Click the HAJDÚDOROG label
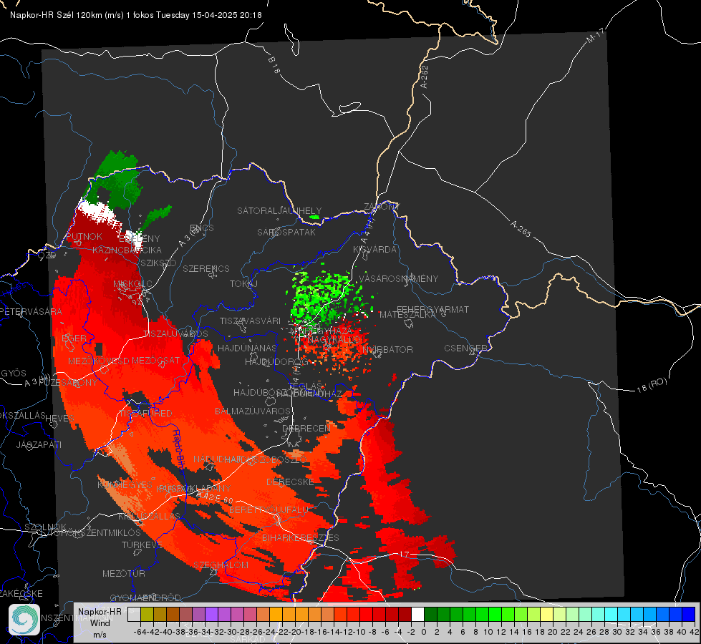The height and width of the screenshot is (644, 701). click(x=276, y=362)
